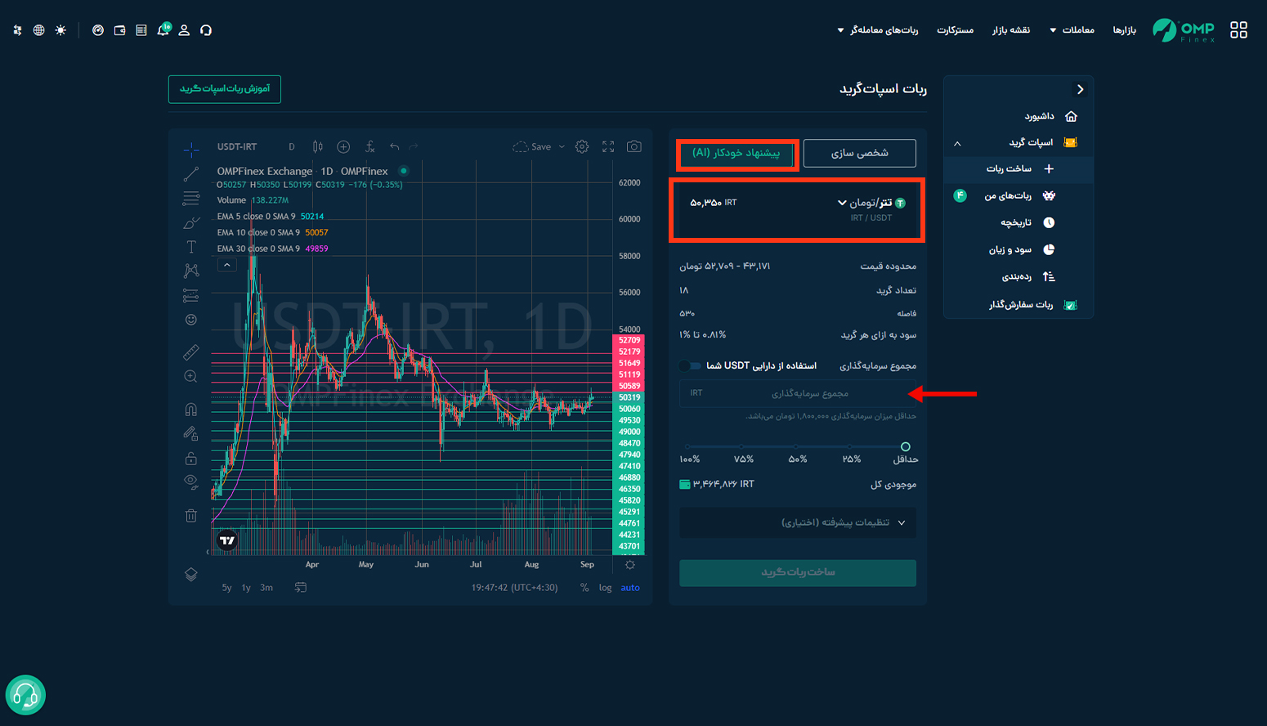Enter fullscreen chart mode
This screenshot has width=1267, height=726.
coord(608,146)
